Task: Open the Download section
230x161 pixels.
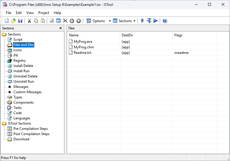Action: click(x=21, y=139)
